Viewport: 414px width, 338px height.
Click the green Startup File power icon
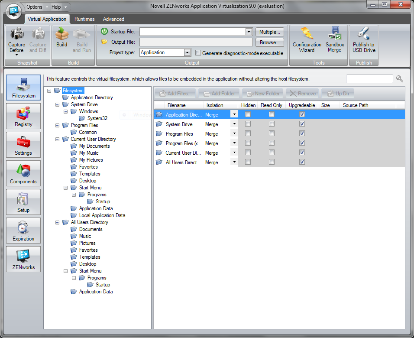pyautogui.click(x=104, y=31)
